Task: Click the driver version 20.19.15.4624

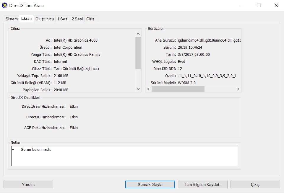Action: [190, 48]
